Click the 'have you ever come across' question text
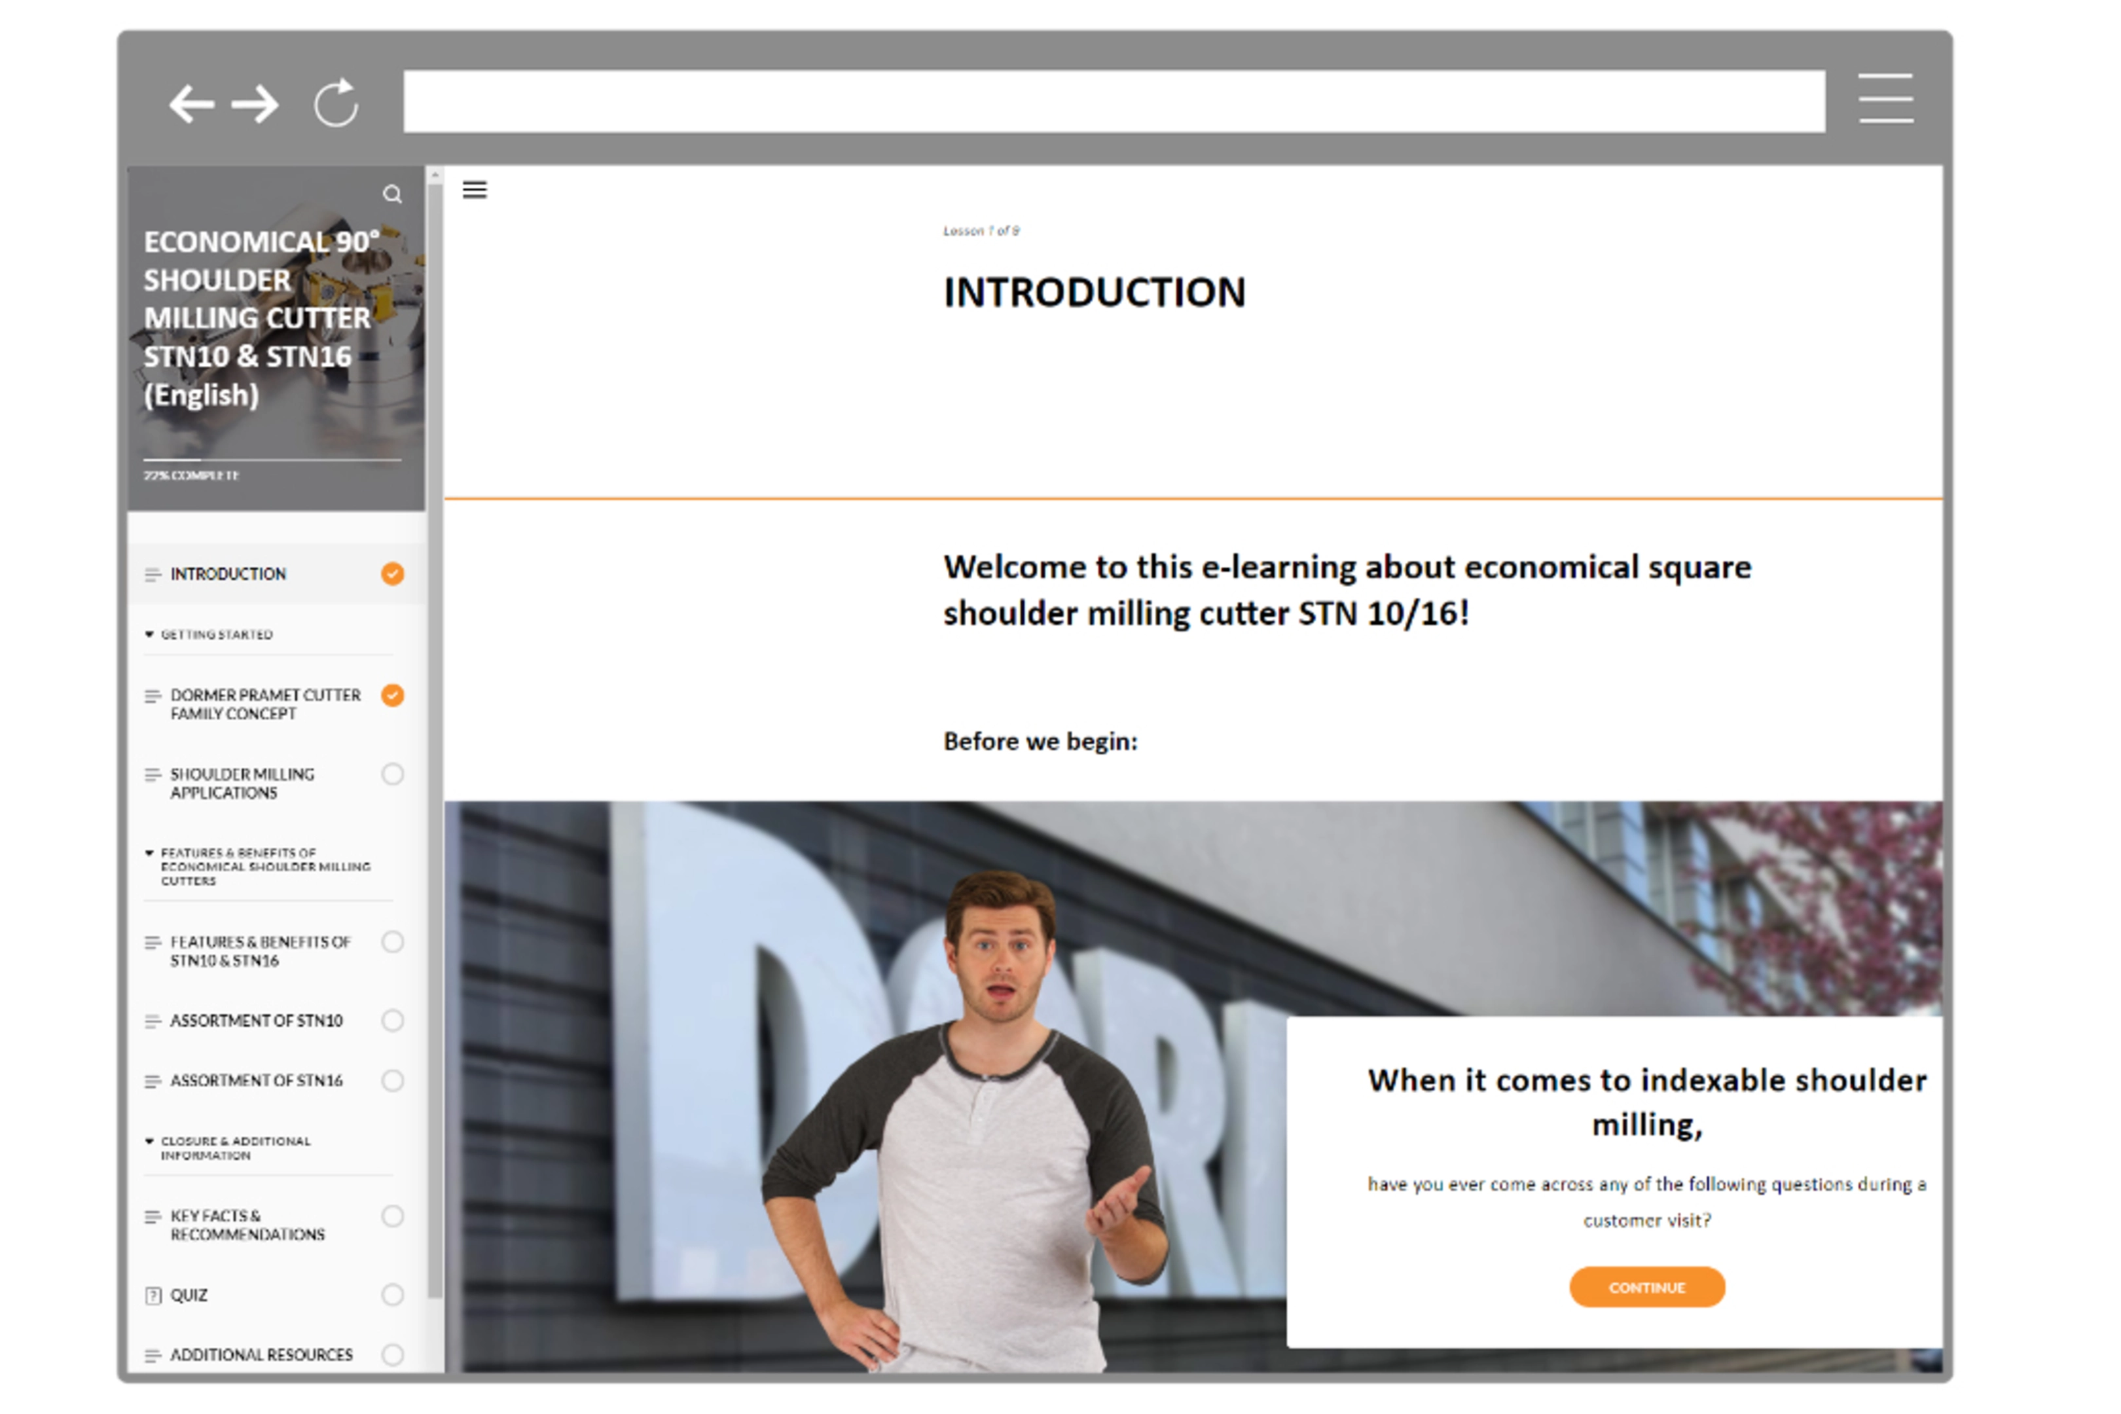 click(x=1648, y=1202)
